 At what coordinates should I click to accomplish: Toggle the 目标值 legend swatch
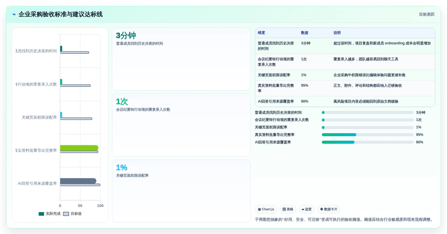pos(66,214)
